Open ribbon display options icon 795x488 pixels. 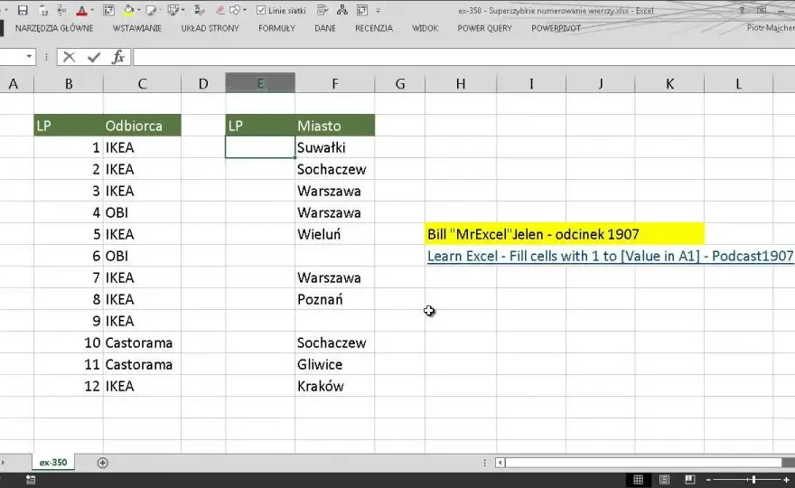click(x=762, y=10)
